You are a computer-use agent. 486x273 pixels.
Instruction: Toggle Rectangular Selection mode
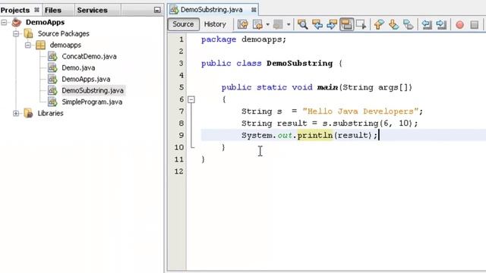coord(361,24)
